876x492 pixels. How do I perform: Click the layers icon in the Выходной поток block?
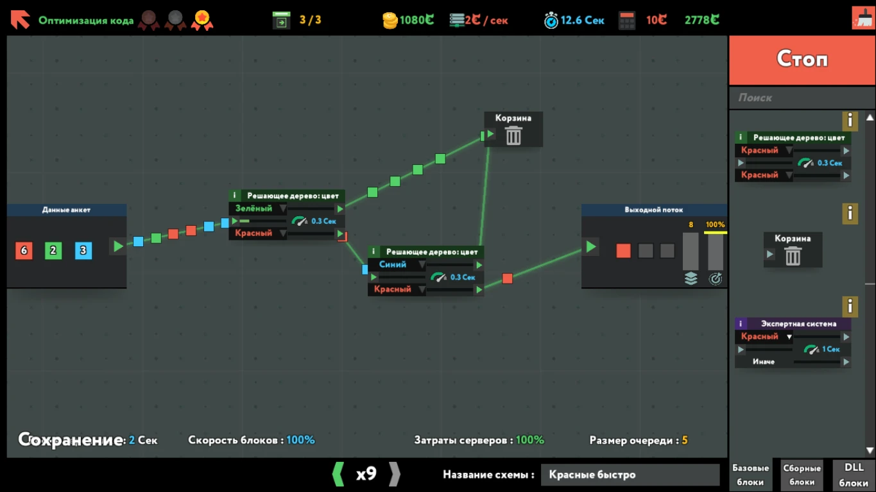tap(692, 278)
